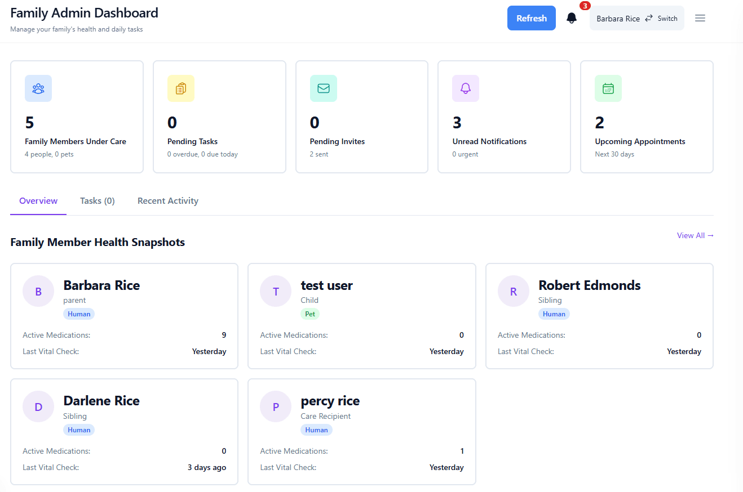Click the Pending Invites envelope icon

tap(323, 88)
